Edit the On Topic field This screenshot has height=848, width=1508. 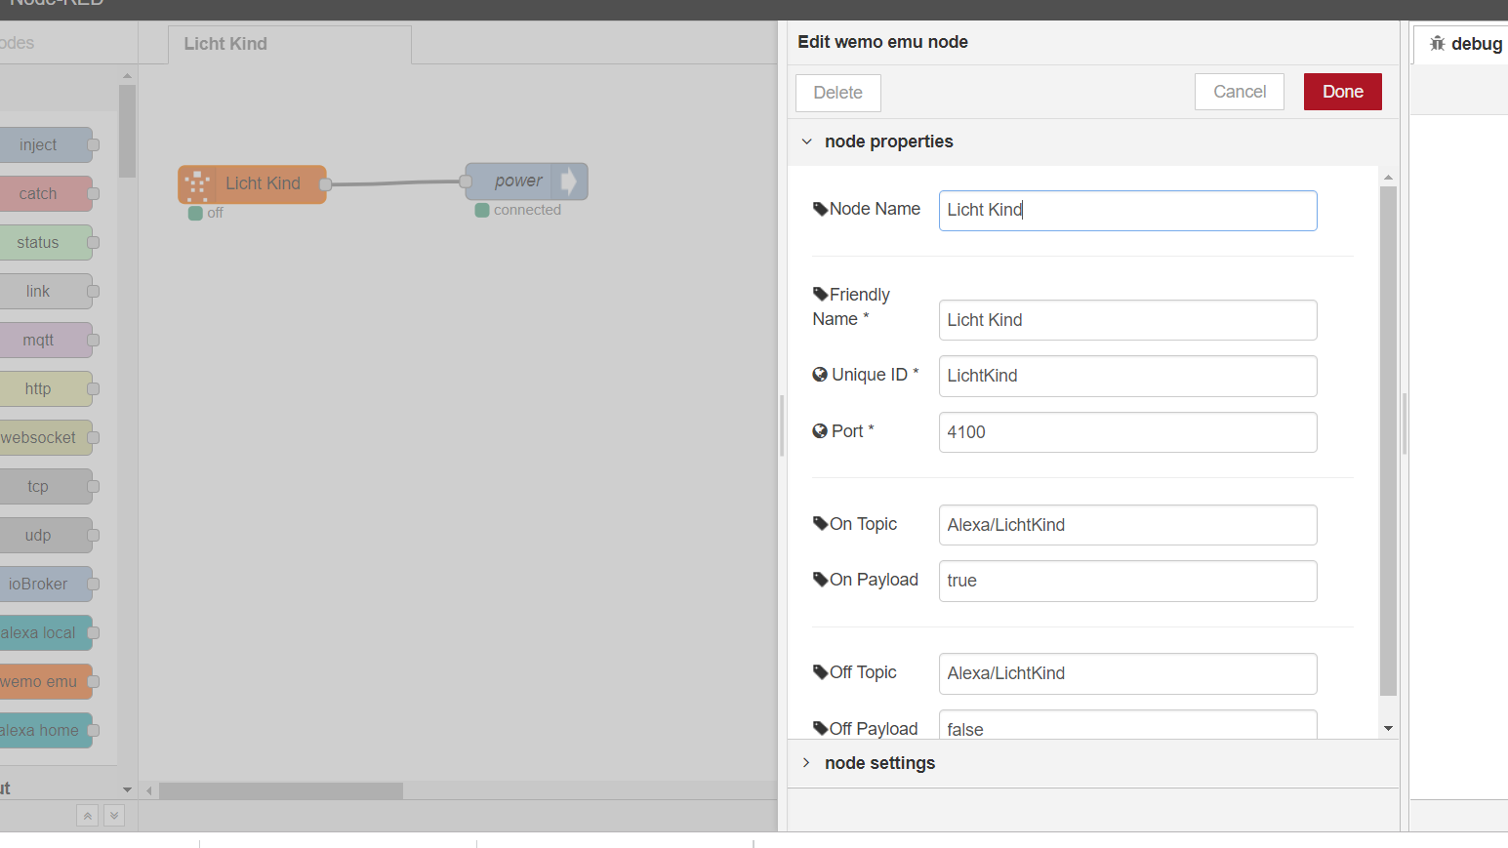pos(1127,525)
